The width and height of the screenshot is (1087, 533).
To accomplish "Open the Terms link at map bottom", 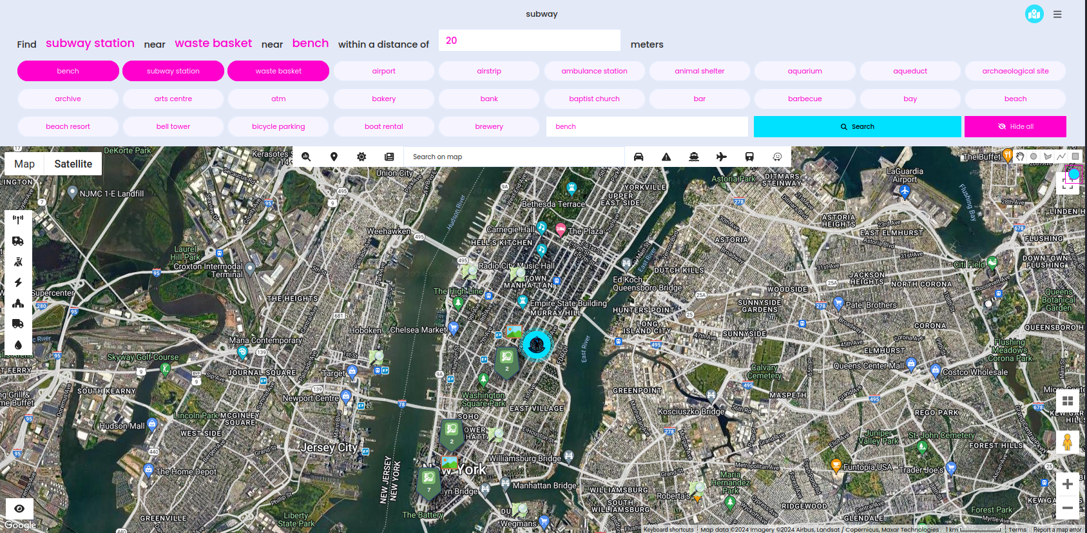I will 1017,529.
